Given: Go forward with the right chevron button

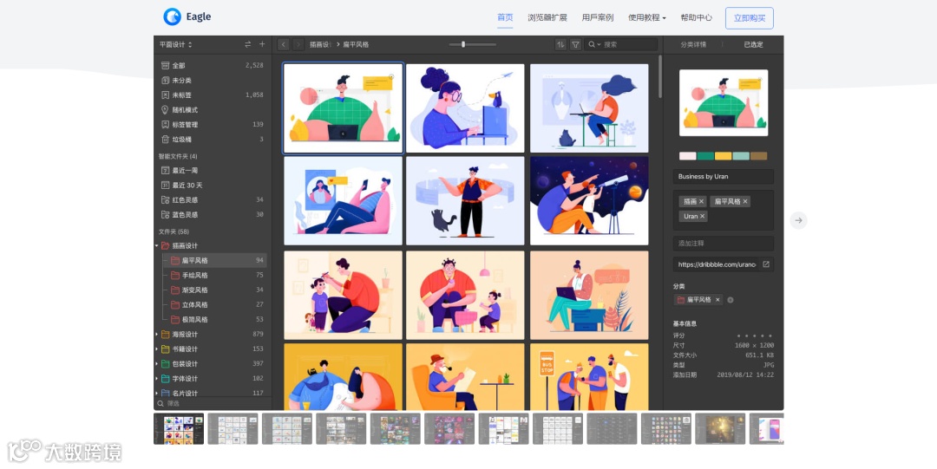Looking at the screenshot, I should point(298,44).
